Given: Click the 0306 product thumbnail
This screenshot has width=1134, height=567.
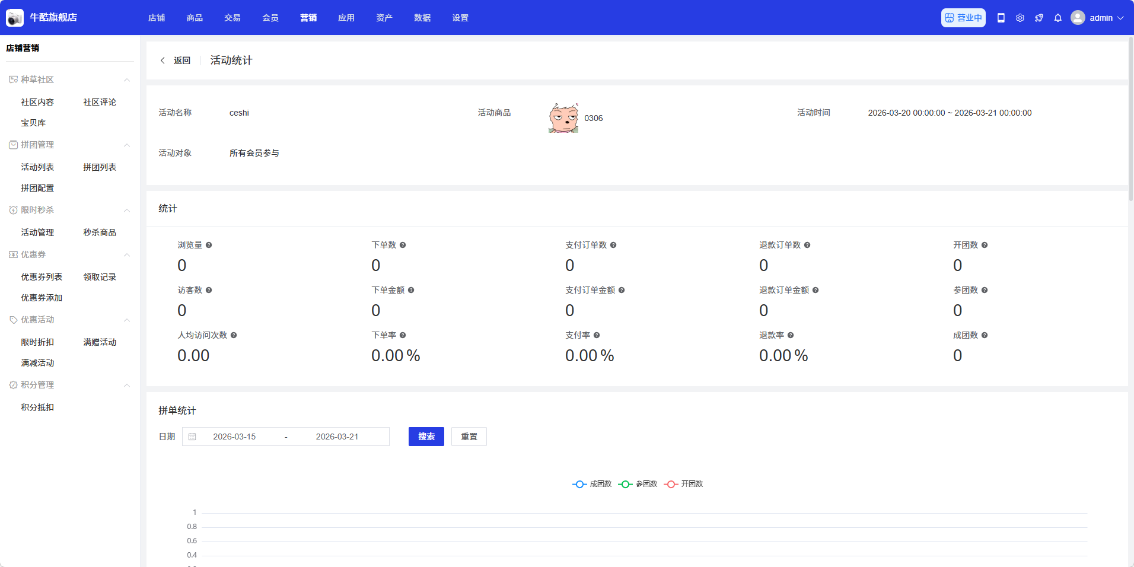Looking at the screenshot, I should click(x=563, y=117).
